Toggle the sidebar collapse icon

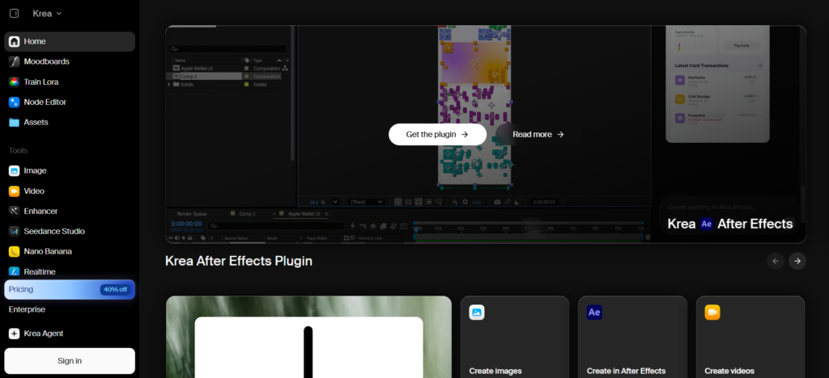(15, 13)
